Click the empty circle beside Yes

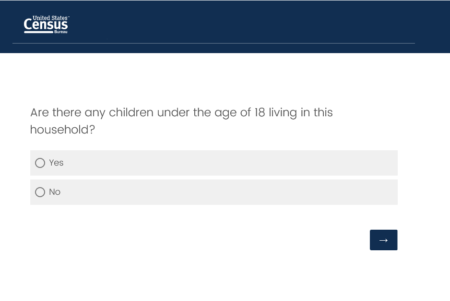tap(40, 163)
